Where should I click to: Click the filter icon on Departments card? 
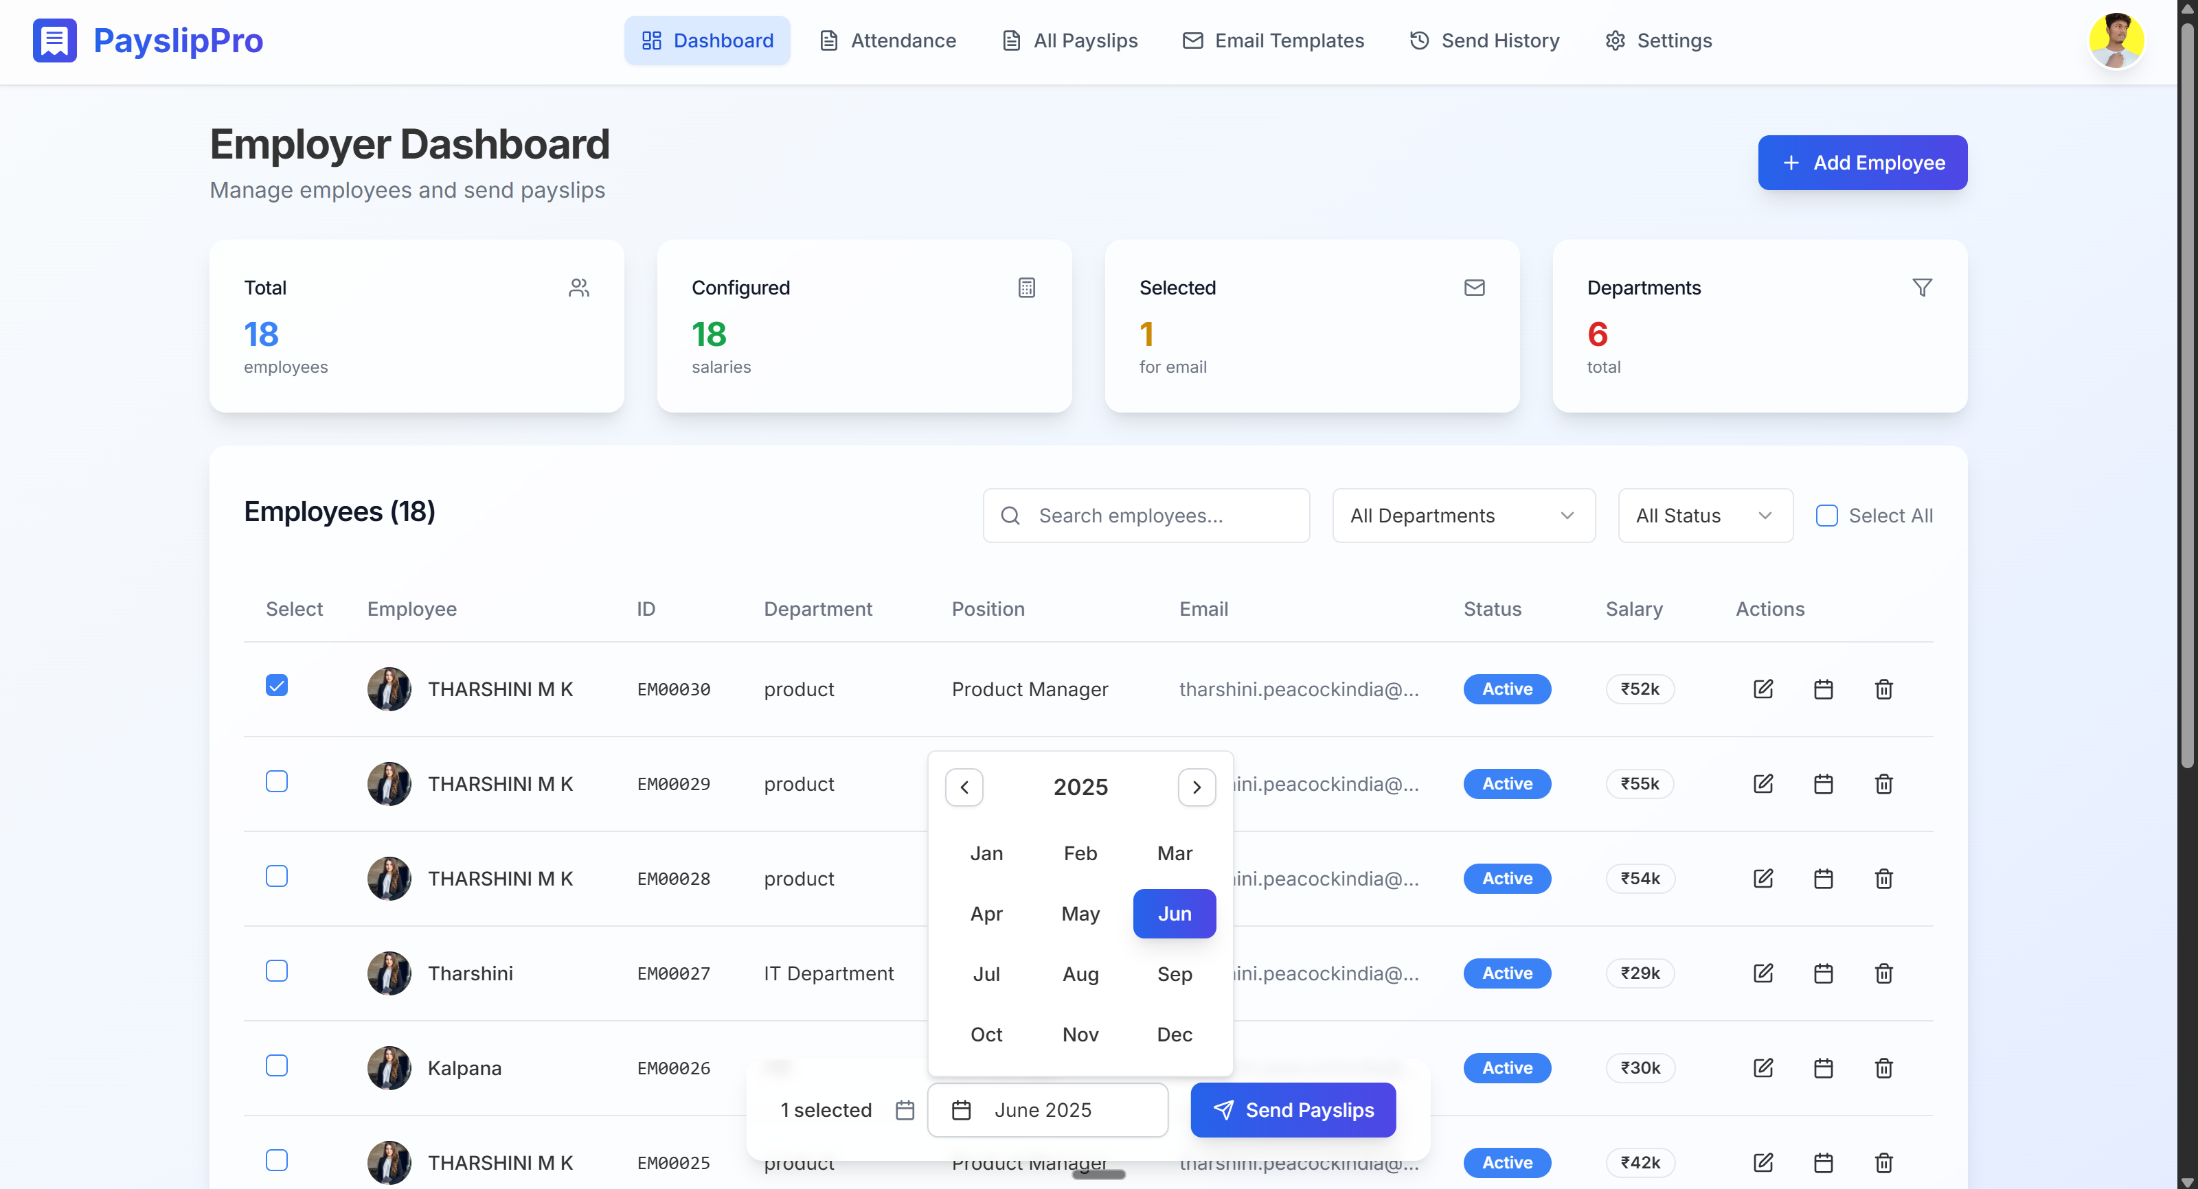point(1922,288)
